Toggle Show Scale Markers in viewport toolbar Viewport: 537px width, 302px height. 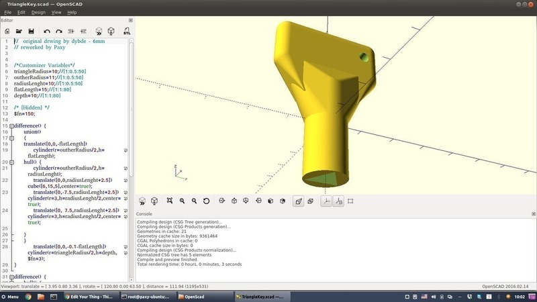pos(338,201)
